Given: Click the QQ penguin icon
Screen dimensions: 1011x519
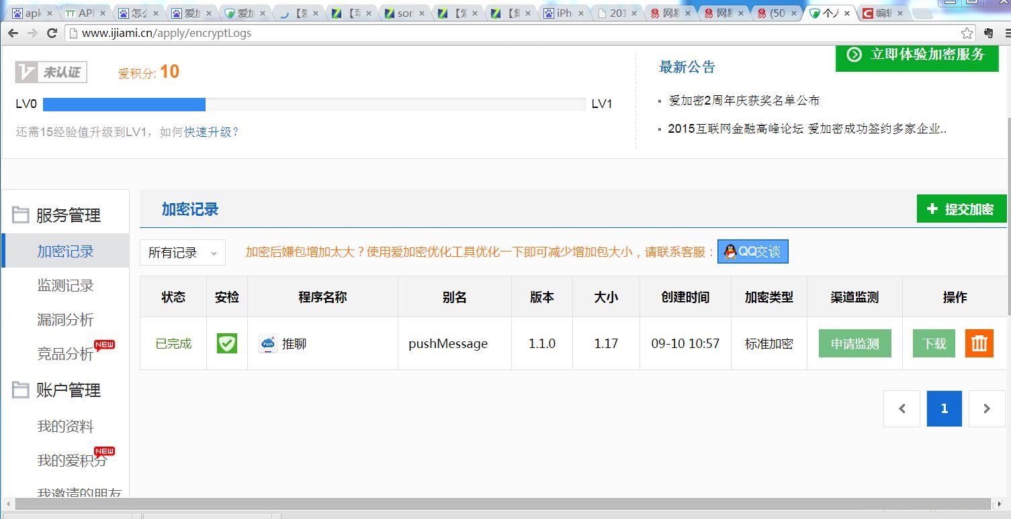Looking at the screenshot, I should [x=730, y=251].
